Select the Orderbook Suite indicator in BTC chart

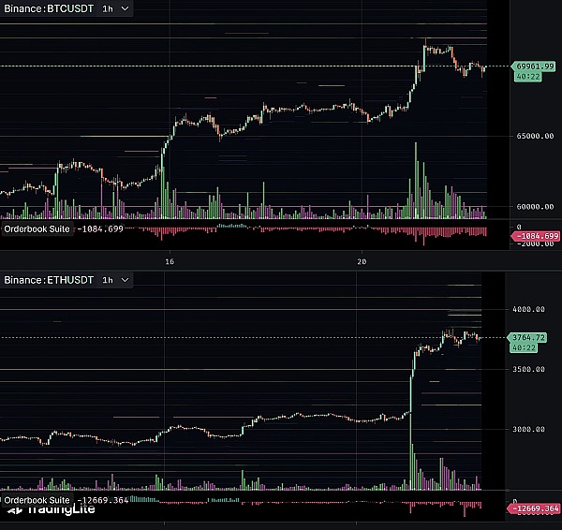(x=37, y=228)
